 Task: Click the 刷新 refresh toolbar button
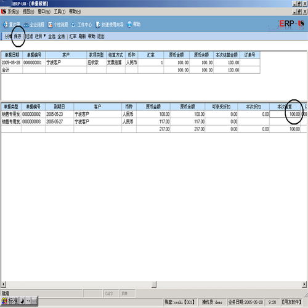pos(82,36)
